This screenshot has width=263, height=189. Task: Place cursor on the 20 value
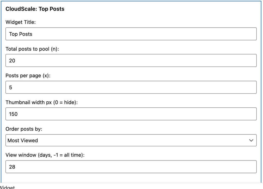(x=12, y=61)
